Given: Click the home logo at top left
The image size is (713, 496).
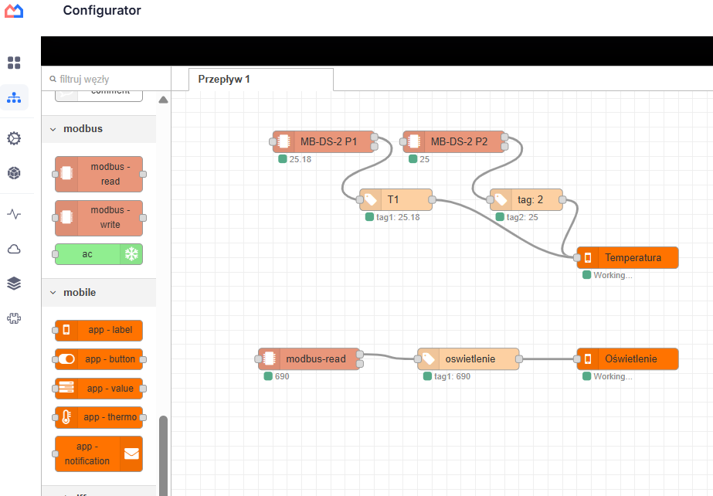Looking at the screenshot, I should (x=14, y=11).
